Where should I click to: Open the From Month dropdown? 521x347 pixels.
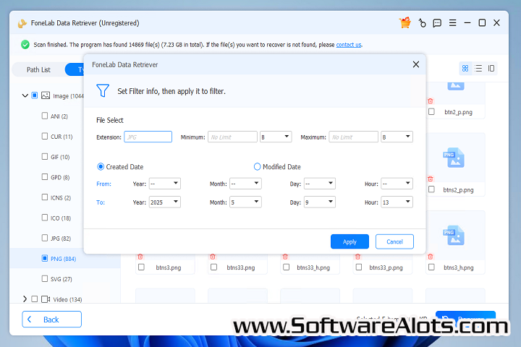[245, 184]
